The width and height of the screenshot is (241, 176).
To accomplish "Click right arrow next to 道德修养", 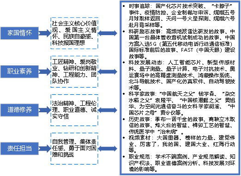I will click(45, 110).
